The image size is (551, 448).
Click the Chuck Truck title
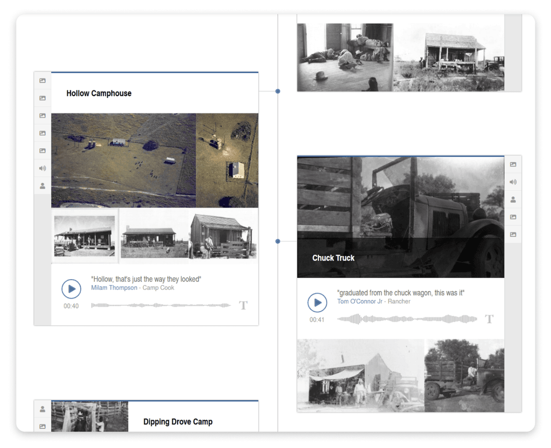pos(333,258)
